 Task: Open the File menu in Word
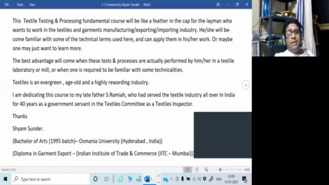pos(7,5)
